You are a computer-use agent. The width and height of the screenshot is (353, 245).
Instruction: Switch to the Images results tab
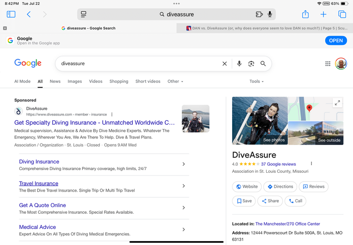(75, 82)
